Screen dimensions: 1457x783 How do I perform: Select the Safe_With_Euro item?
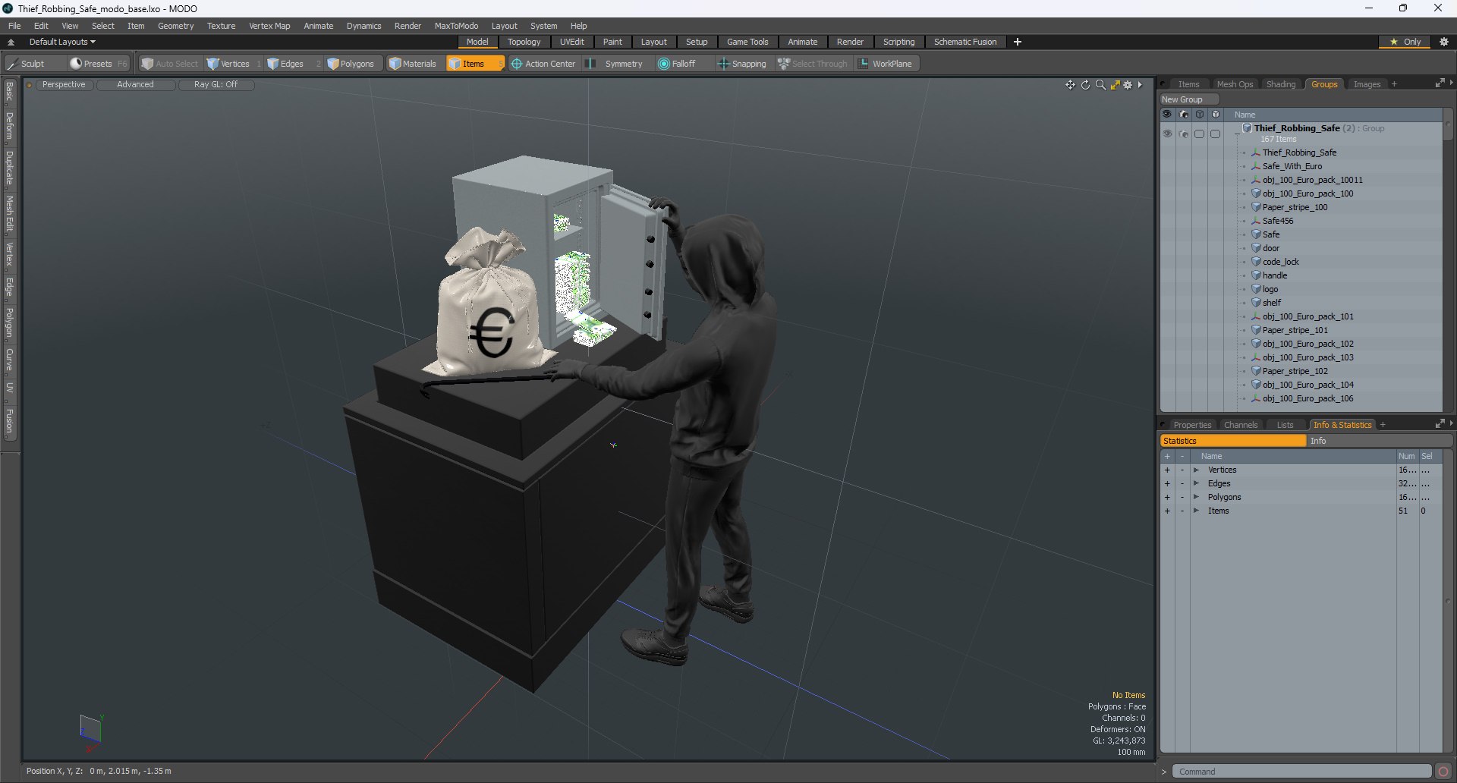coord(1292,166)
